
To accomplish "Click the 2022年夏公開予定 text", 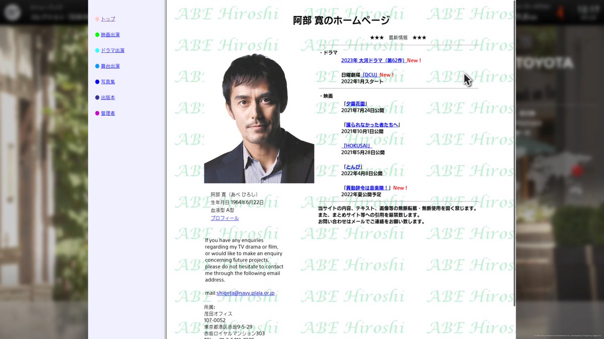I will click(x=361, y=194).
